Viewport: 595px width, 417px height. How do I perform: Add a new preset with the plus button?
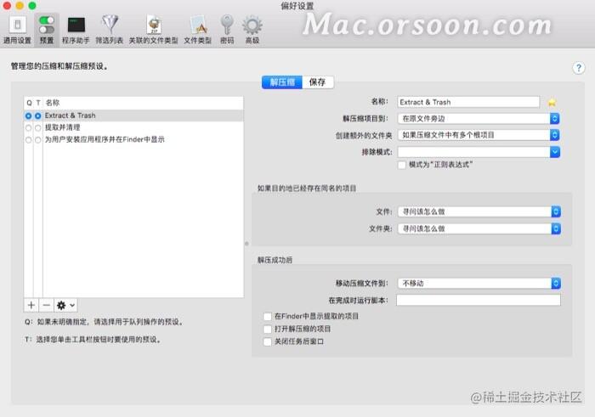[31, 305]
